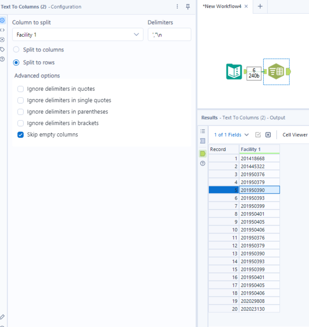Open the annotation tag icon
The image size is (309, 327).
2,49
